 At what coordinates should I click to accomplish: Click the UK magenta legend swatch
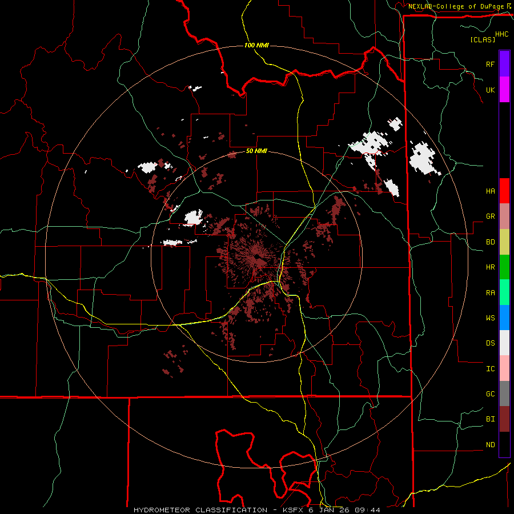[x=504, y=90]
